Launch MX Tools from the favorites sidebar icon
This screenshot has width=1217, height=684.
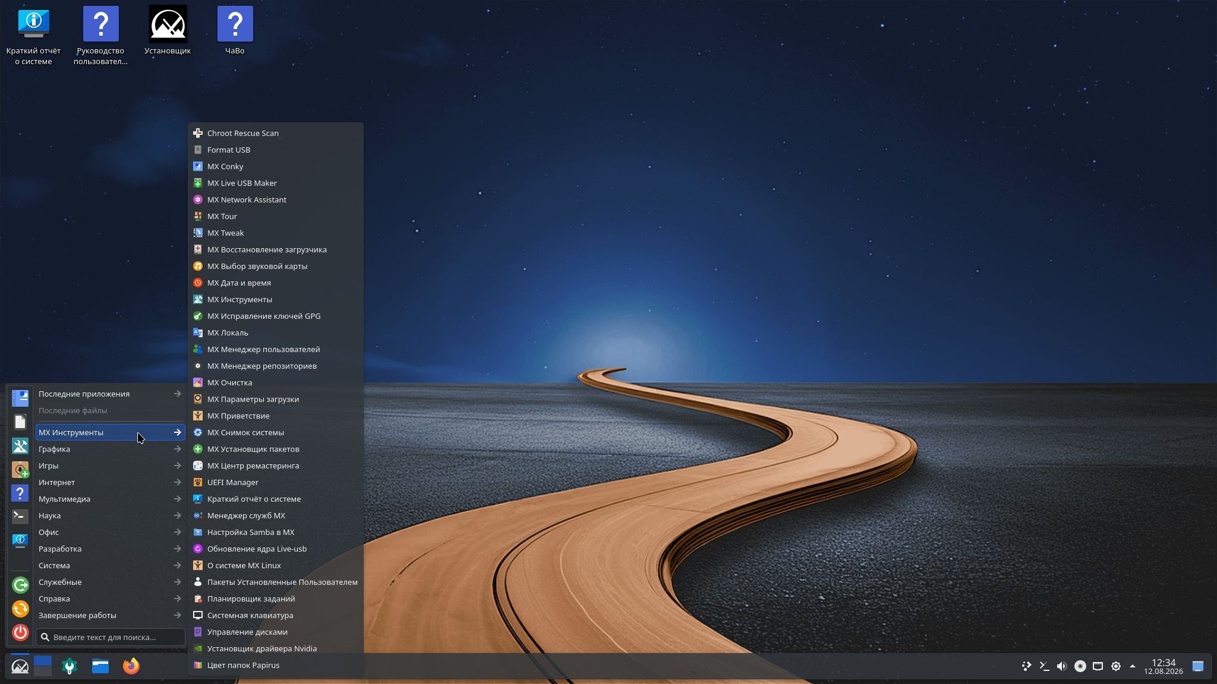[x=20, y=445]
